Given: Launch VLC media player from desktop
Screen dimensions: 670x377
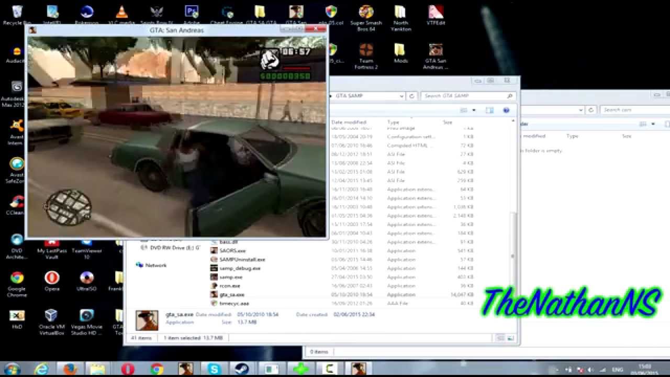Looking at the screenshot, I should coord(121,15).
